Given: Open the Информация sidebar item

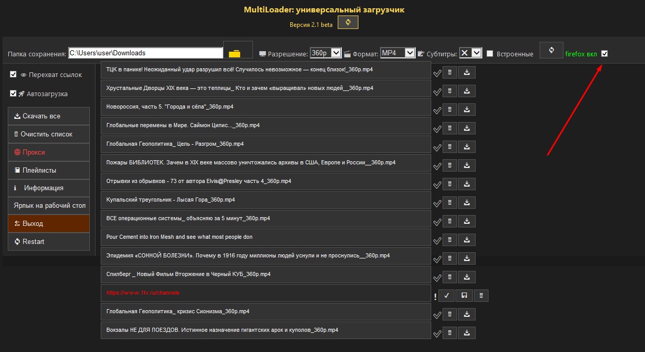Looking at the screenshot, I should pyautogui.click(x=49, y=188).
